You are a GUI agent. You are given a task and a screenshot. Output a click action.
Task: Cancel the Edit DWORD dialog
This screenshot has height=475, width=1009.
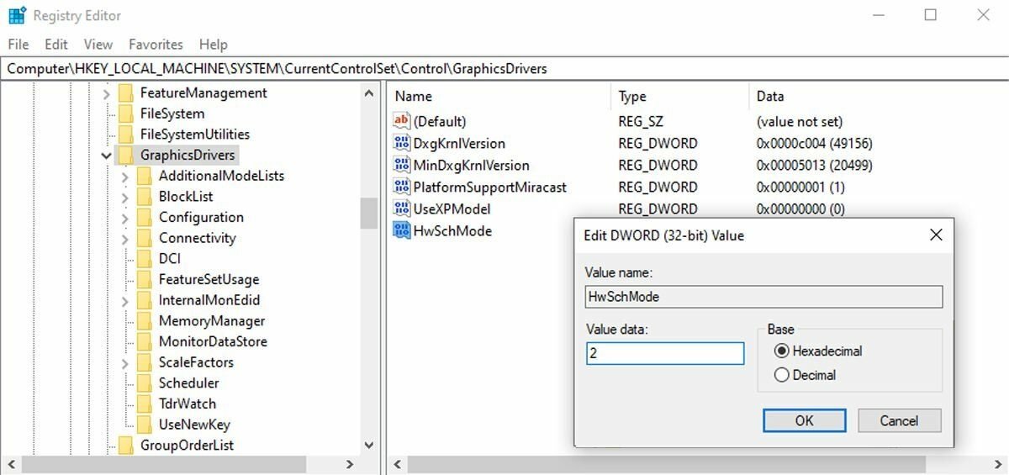[899, 420]
